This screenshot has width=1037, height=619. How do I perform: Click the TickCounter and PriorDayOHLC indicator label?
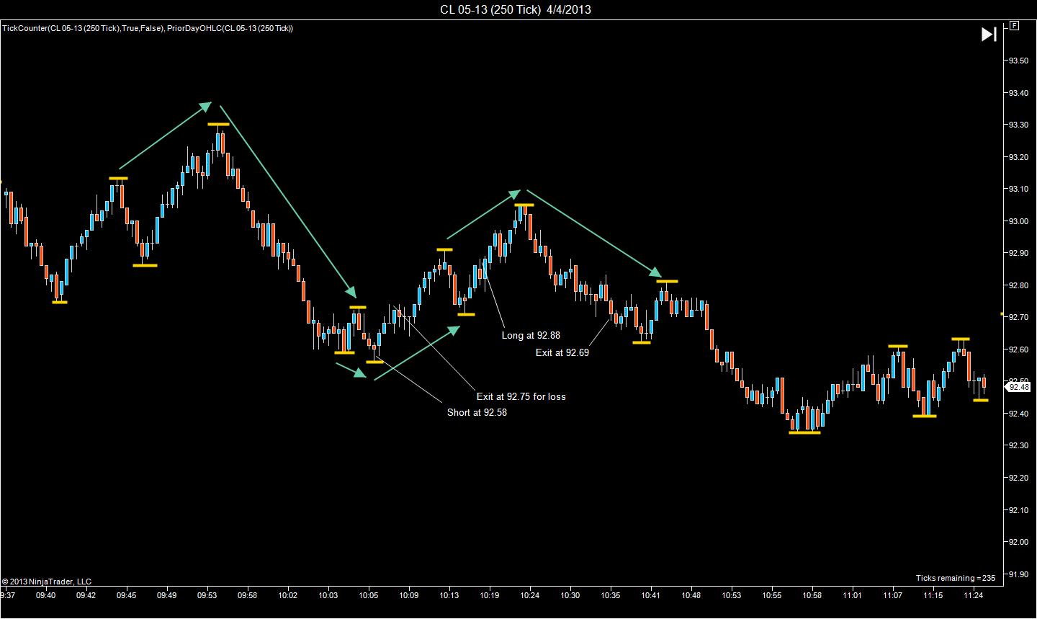click(x=148, y=28)
